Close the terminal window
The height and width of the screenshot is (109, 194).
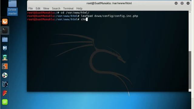(188, 3)
